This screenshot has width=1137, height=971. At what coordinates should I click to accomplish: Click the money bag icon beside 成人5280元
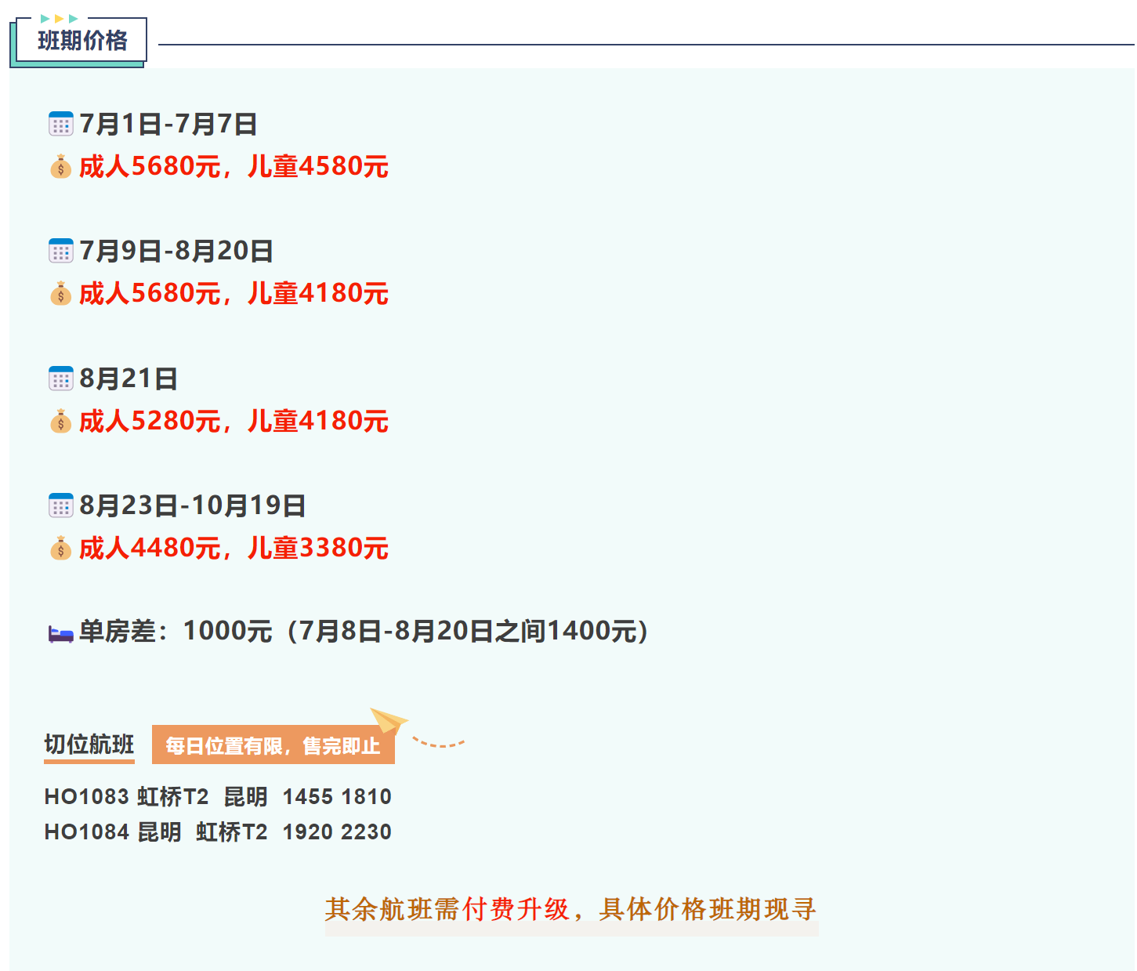(x=61, y=422)
